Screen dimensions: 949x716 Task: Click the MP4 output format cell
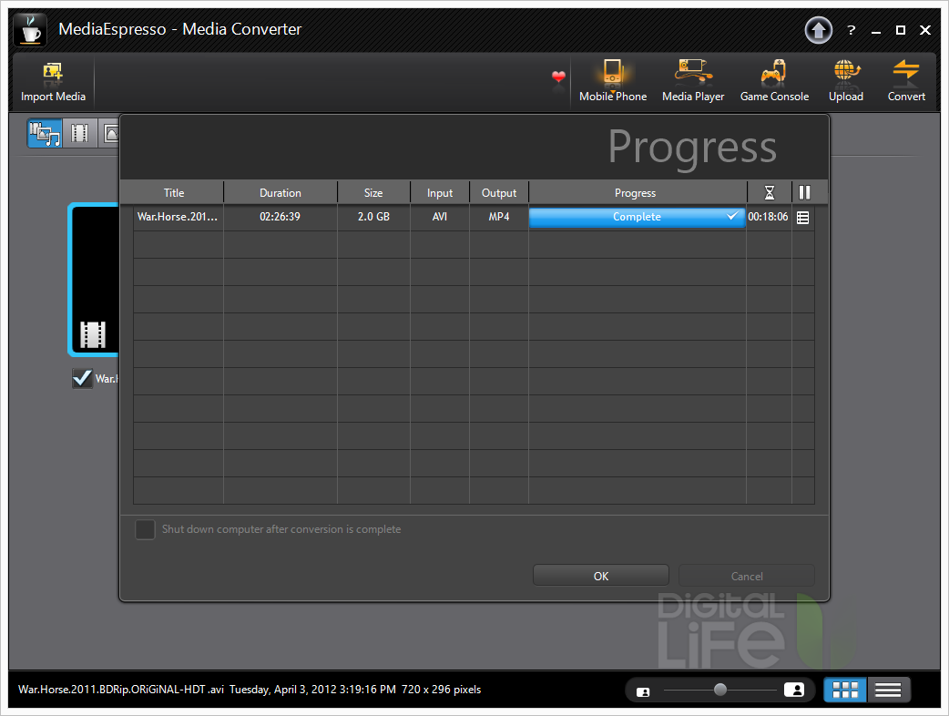click(499, 217)
